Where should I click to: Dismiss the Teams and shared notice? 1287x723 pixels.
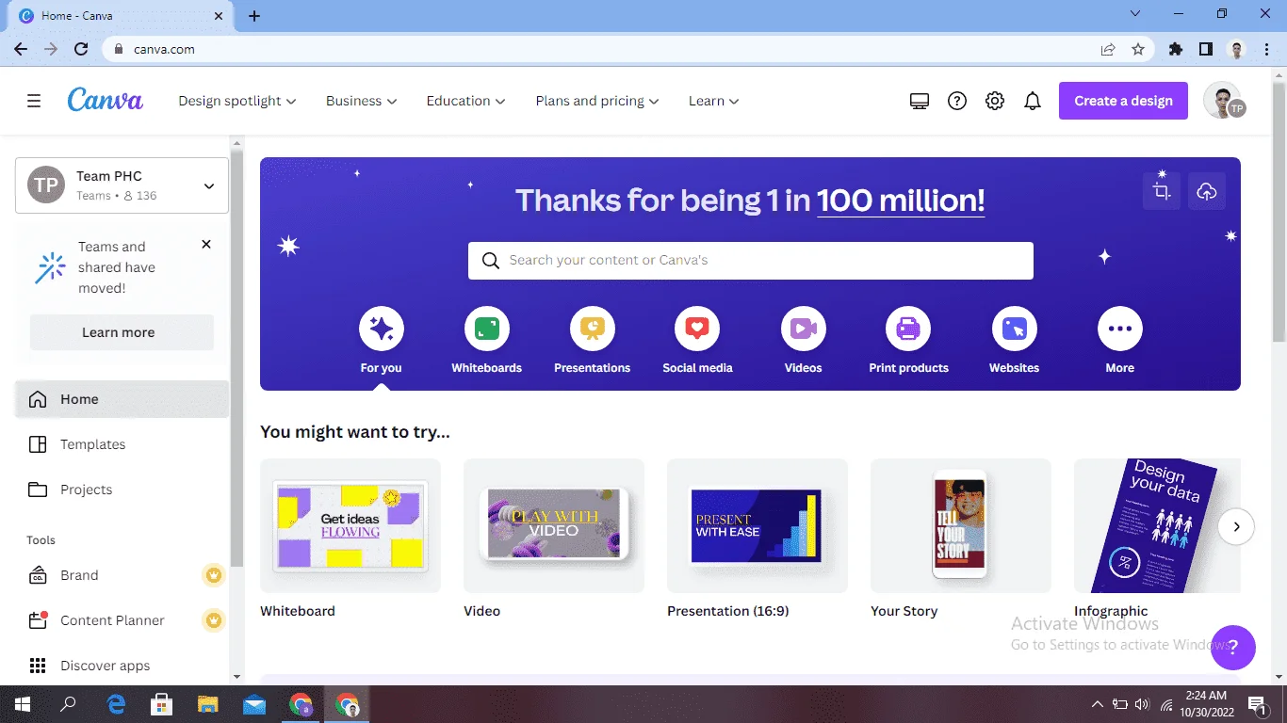[x=206, y=245]
